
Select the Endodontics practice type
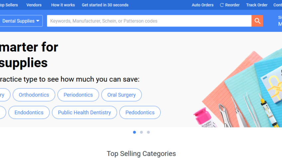coord(29,113)
